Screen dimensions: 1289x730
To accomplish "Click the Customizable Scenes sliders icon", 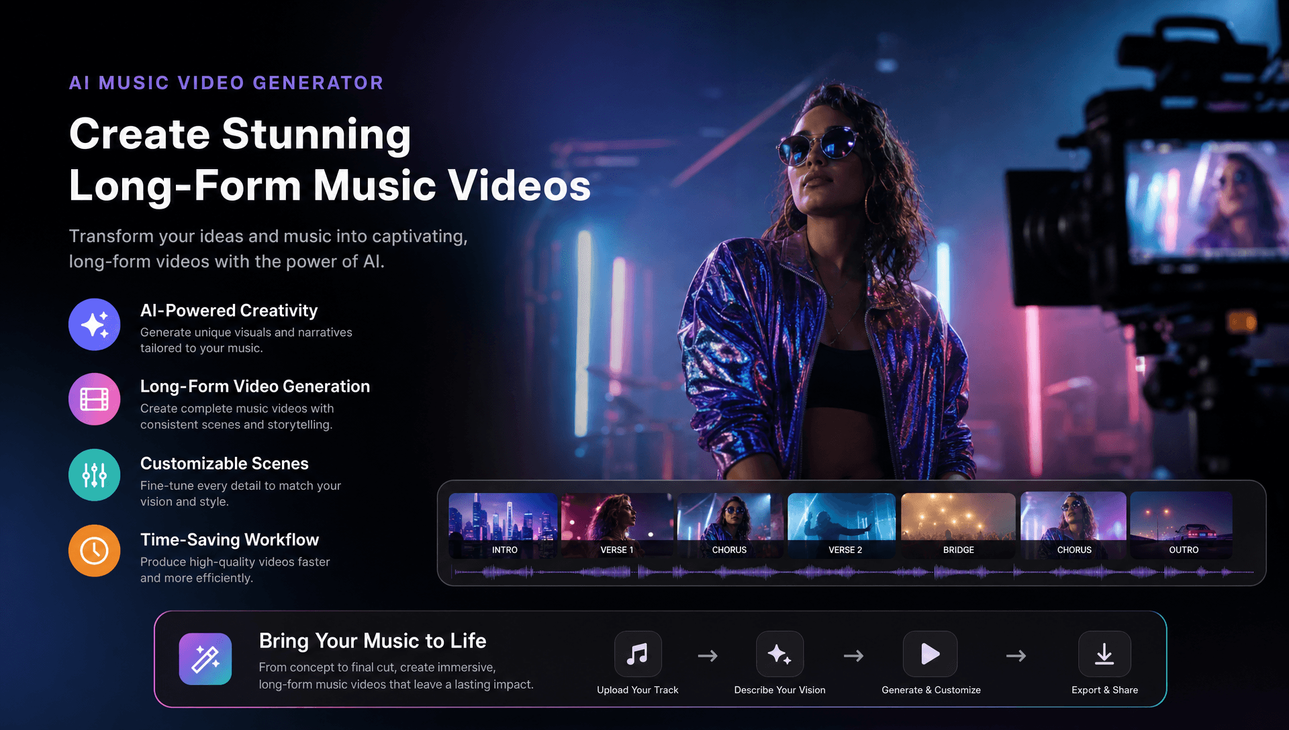I will (x=95, y=475).
